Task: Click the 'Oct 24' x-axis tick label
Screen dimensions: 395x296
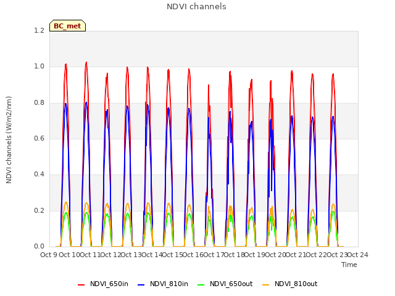Action: pyautogui.click(x=358, y=255)
